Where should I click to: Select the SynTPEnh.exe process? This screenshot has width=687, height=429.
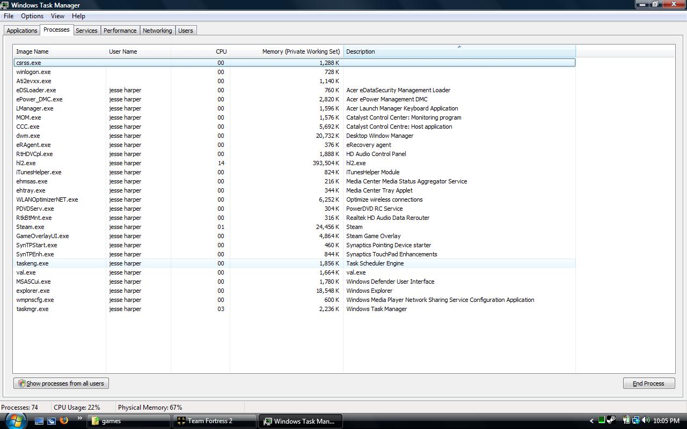294,254
